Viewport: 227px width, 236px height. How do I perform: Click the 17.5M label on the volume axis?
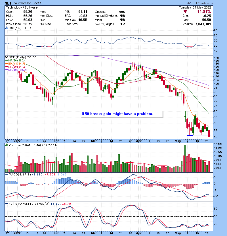218,144
